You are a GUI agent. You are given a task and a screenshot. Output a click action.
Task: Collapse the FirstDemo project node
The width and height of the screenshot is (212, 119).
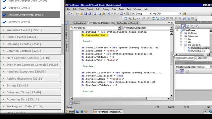point(178,30)
